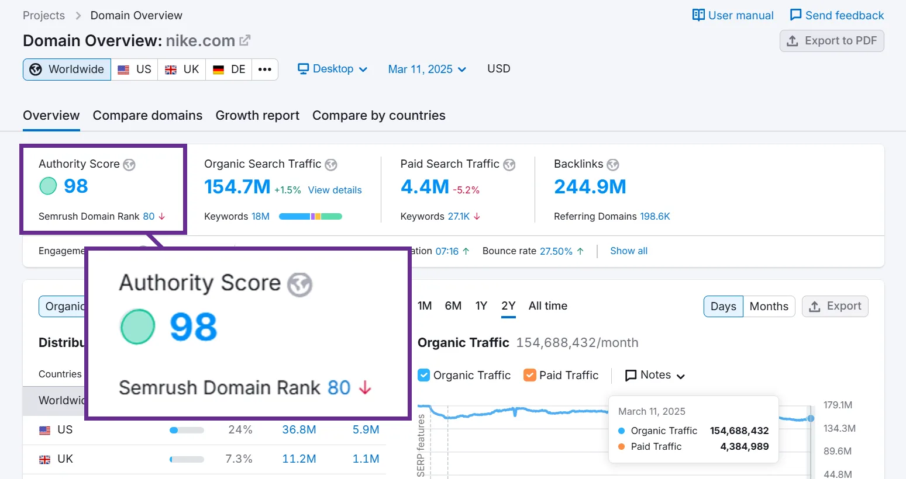Image resolution: width=906 pixels, height=479 pixels.
Task: Select the 1Y time range
Action: coord(481,306)
